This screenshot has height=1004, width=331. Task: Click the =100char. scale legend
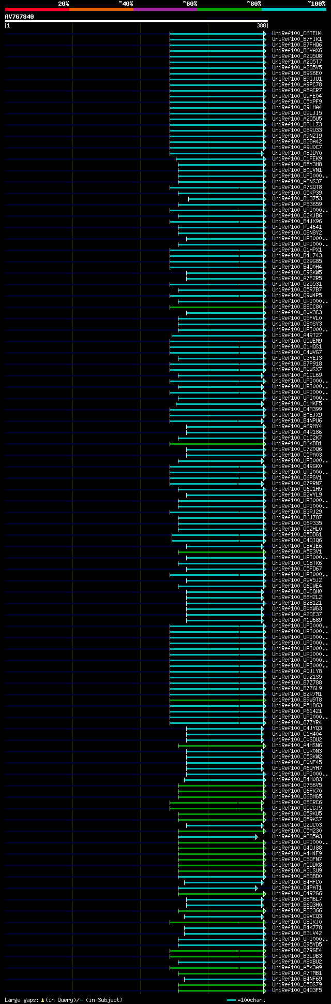pyautogui.click(x=247, y=1000)
